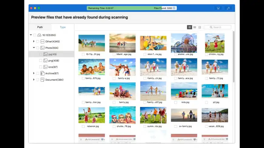
Task: Check the Other(4345) checkbox
Action: pos(38,41)
